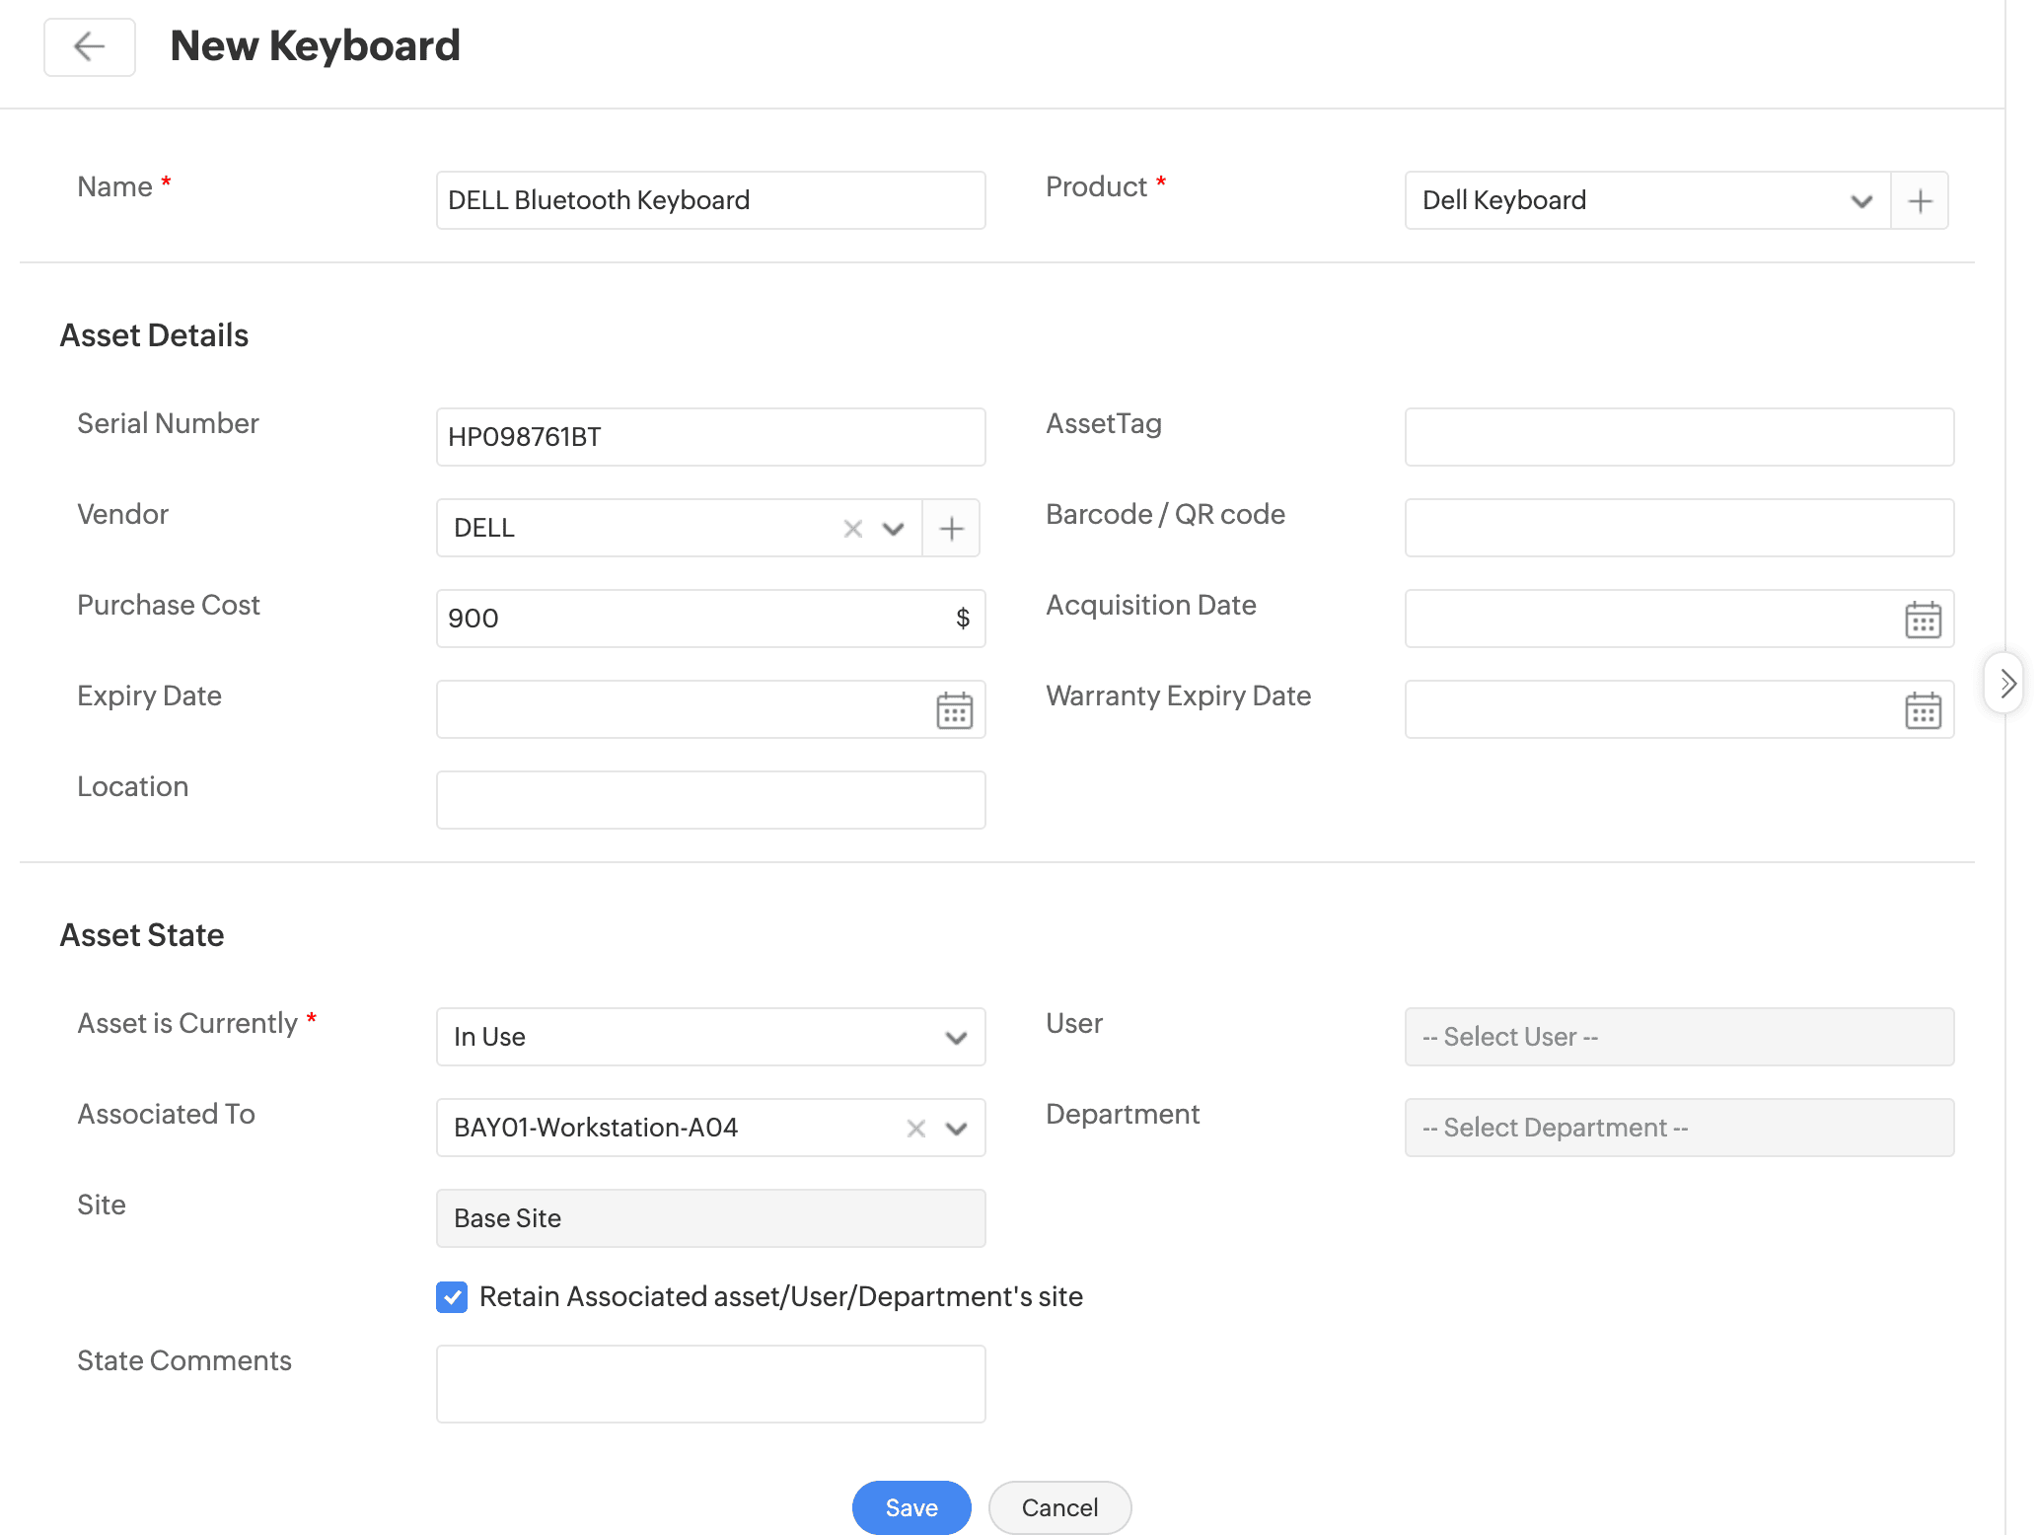
Task: Click the plus icon to add new Vendor
Action: click(x=951, y=529)
